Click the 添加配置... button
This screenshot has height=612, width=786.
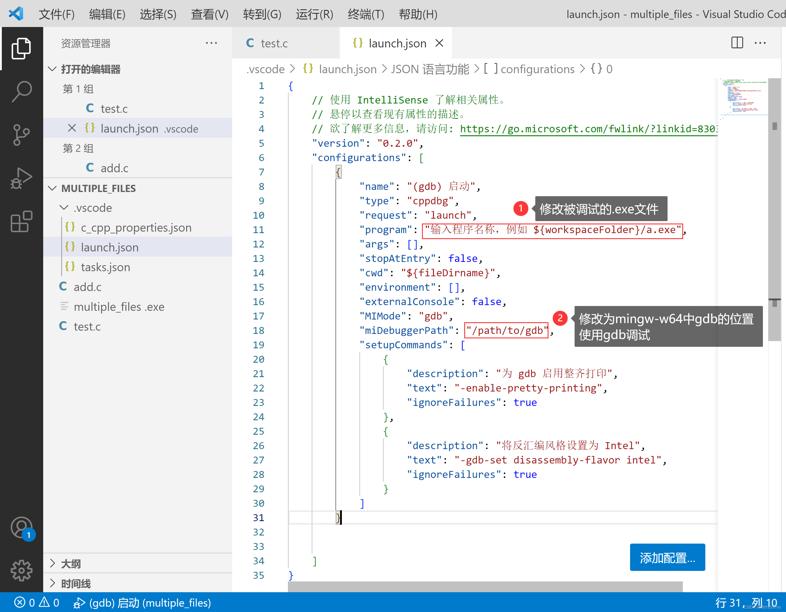coord(667,557)
